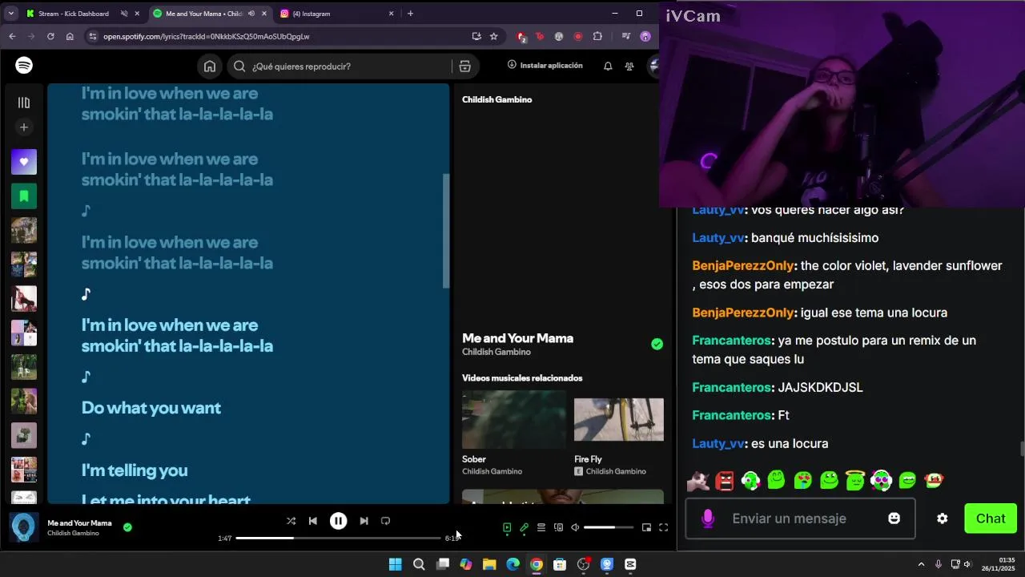The height and width of the screenshot is (577, 1025).
Task: Click the address bar URL
Action: coord(206,36)
